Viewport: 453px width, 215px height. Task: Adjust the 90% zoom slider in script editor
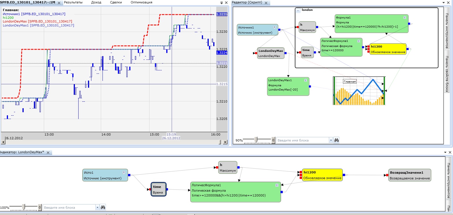[256, 139]
